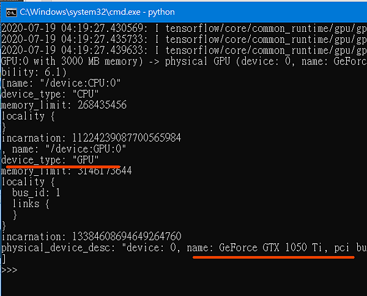Click incarnation 11224239087700565984 value
Viewport: 367px width, 296px height.
(127, 138)
